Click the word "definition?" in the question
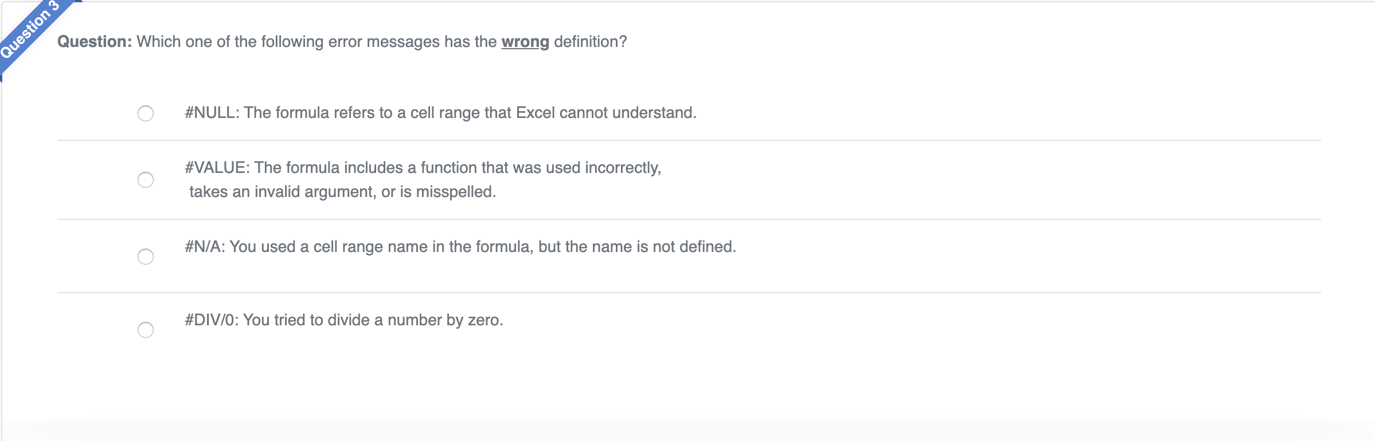Viewport: 1375px width, 441px height. (590, 42)
